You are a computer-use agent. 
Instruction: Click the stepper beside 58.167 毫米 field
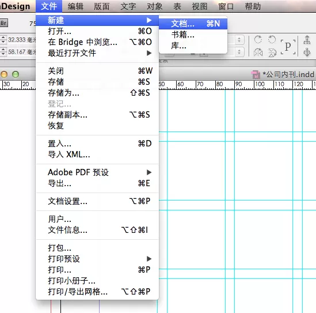click(3, 52)
